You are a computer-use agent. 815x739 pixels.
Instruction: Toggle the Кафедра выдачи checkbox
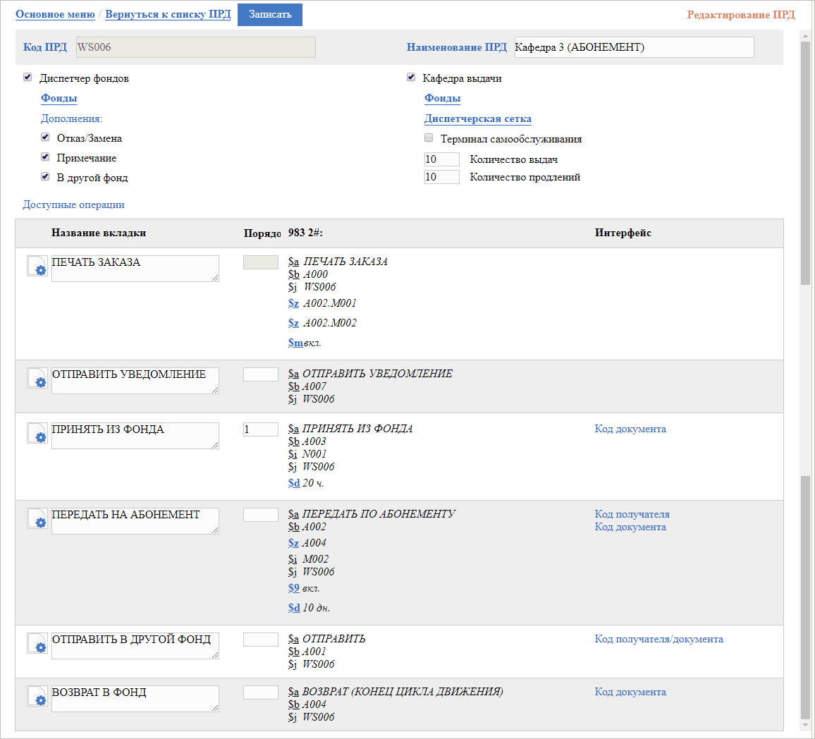[x=411, y=78]
